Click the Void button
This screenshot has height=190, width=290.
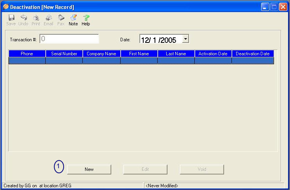[x=202, y=169]
